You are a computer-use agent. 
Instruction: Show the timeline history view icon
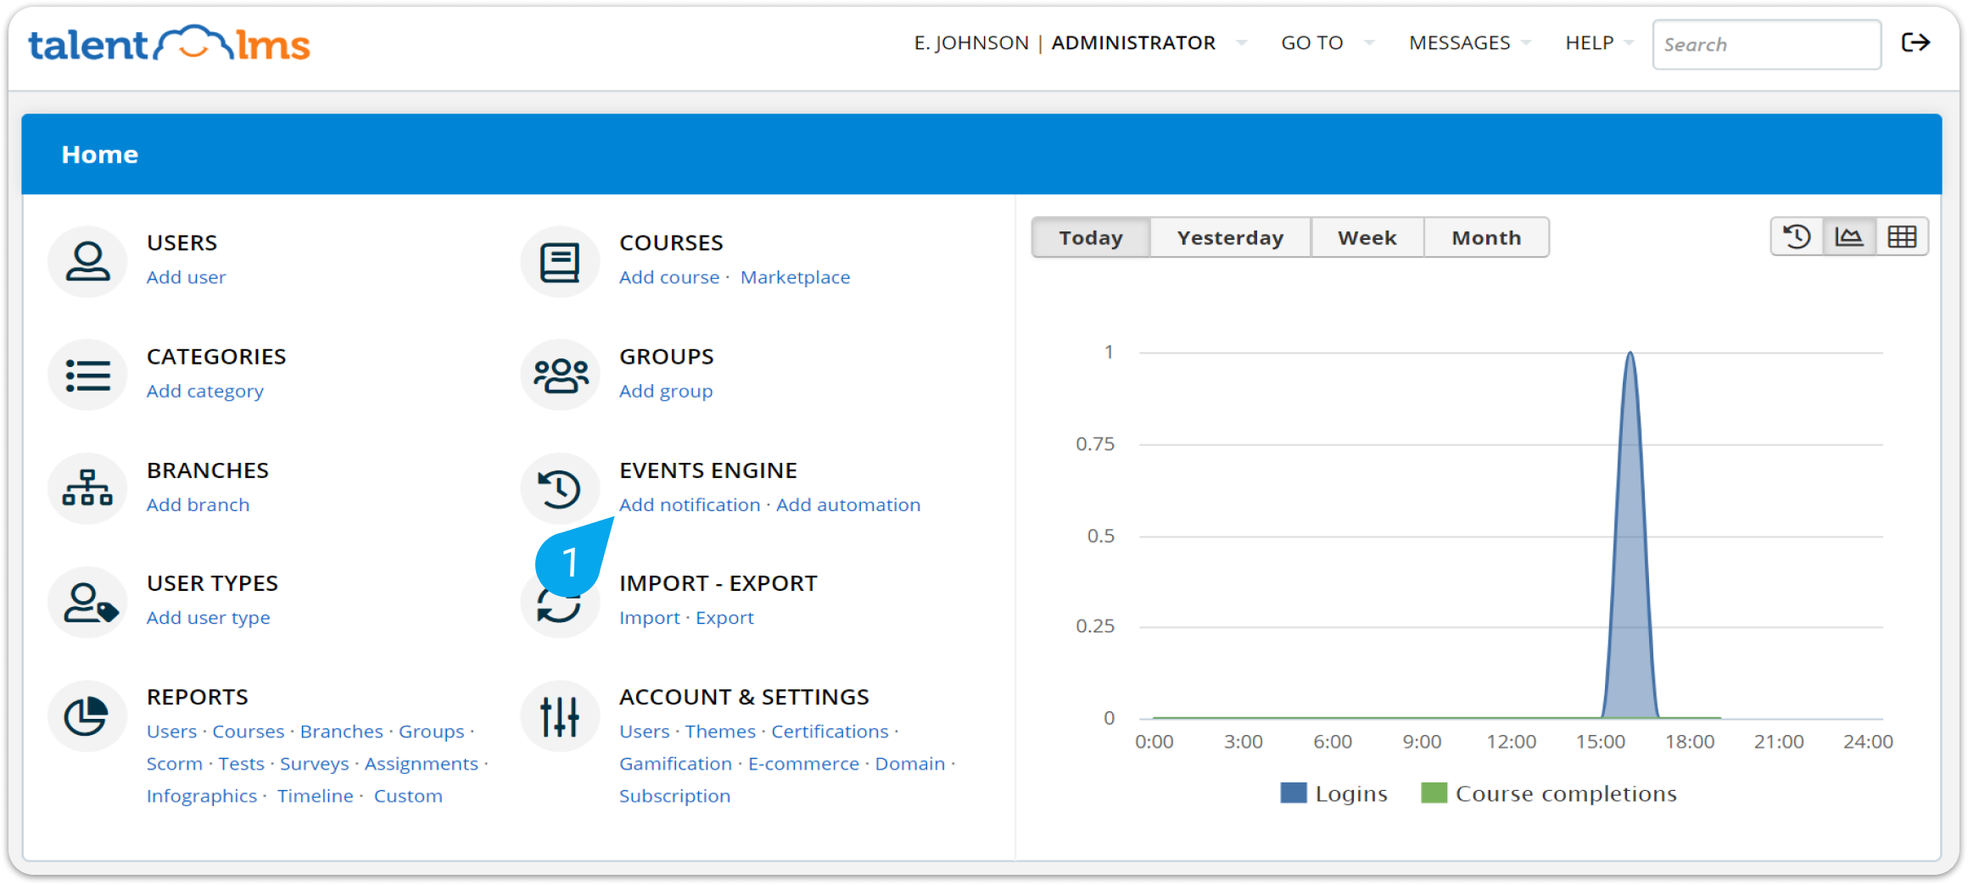point(1797,237)
